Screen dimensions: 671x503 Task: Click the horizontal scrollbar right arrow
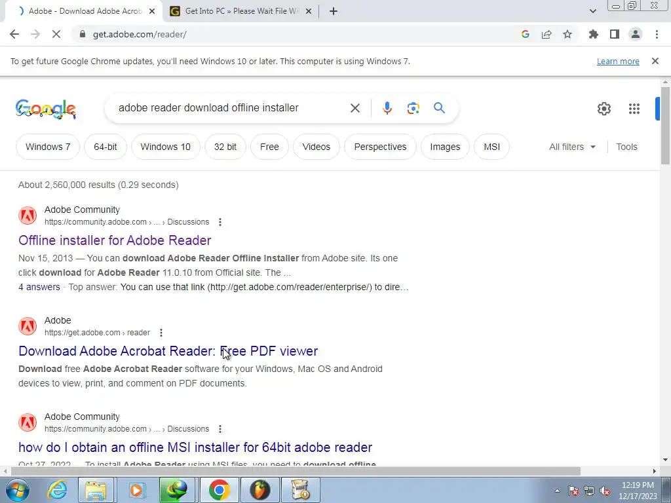coord(655,472)
